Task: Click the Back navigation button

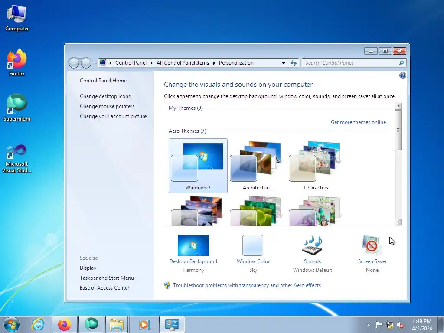Action: point(74,63)
